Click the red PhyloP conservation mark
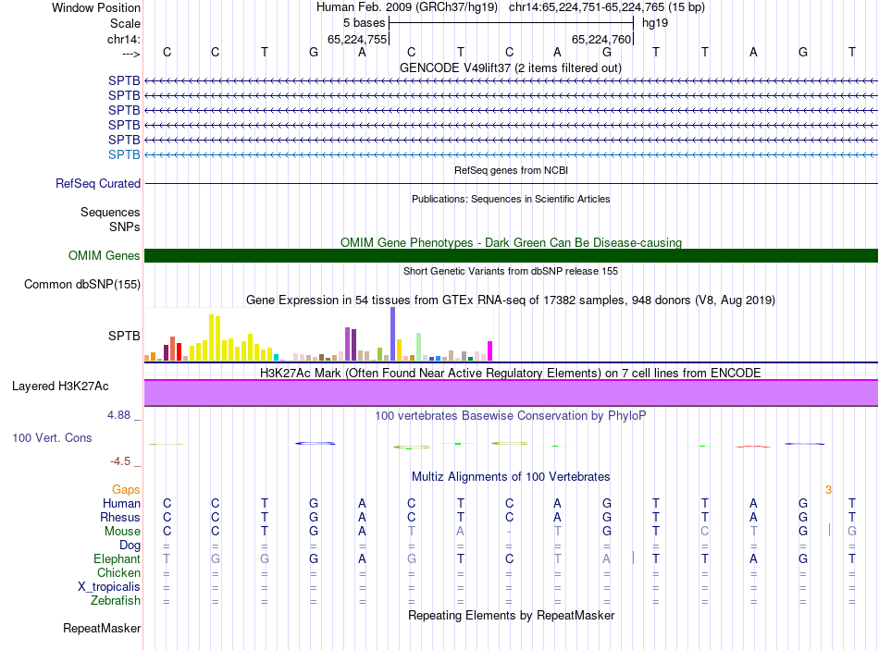This screenshot has height=650, width=879. (753, 447)
